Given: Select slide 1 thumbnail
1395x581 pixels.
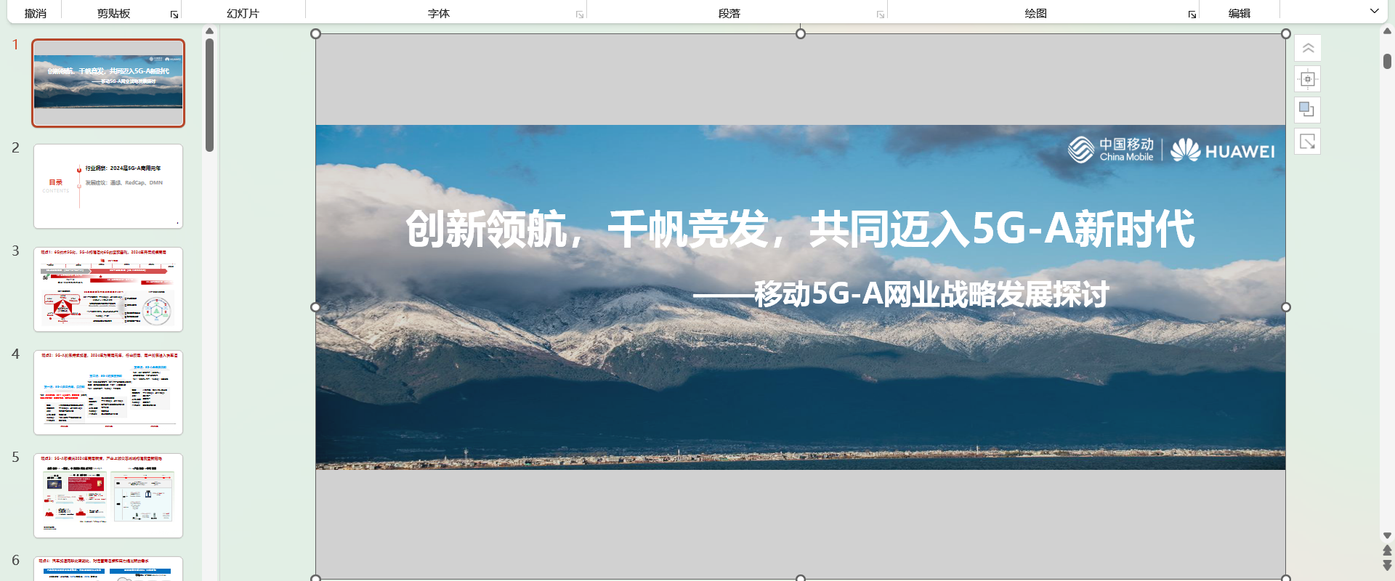Looking at the screenshot, I should pos(108,84).
